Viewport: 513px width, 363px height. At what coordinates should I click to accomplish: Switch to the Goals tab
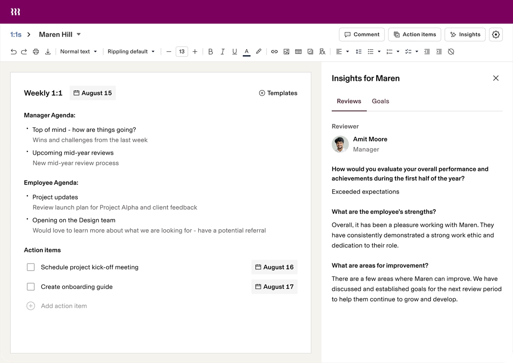(x=380, y=101)
